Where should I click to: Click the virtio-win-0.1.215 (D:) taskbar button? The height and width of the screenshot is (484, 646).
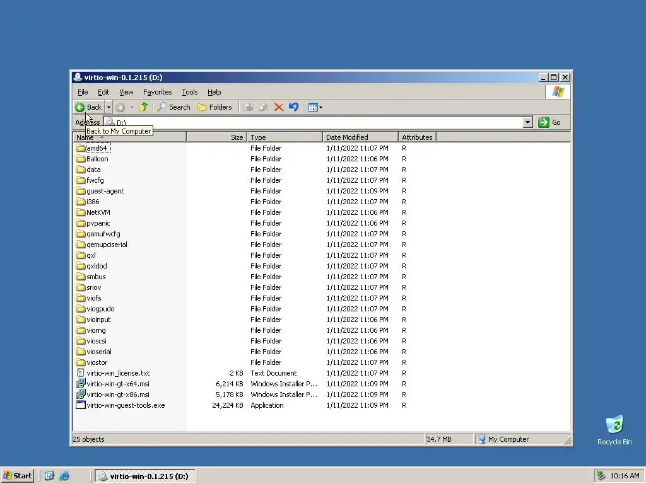point(145,476)
